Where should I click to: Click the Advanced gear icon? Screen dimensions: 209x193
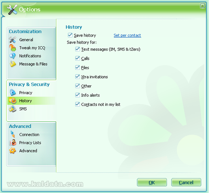pos(13,151)
